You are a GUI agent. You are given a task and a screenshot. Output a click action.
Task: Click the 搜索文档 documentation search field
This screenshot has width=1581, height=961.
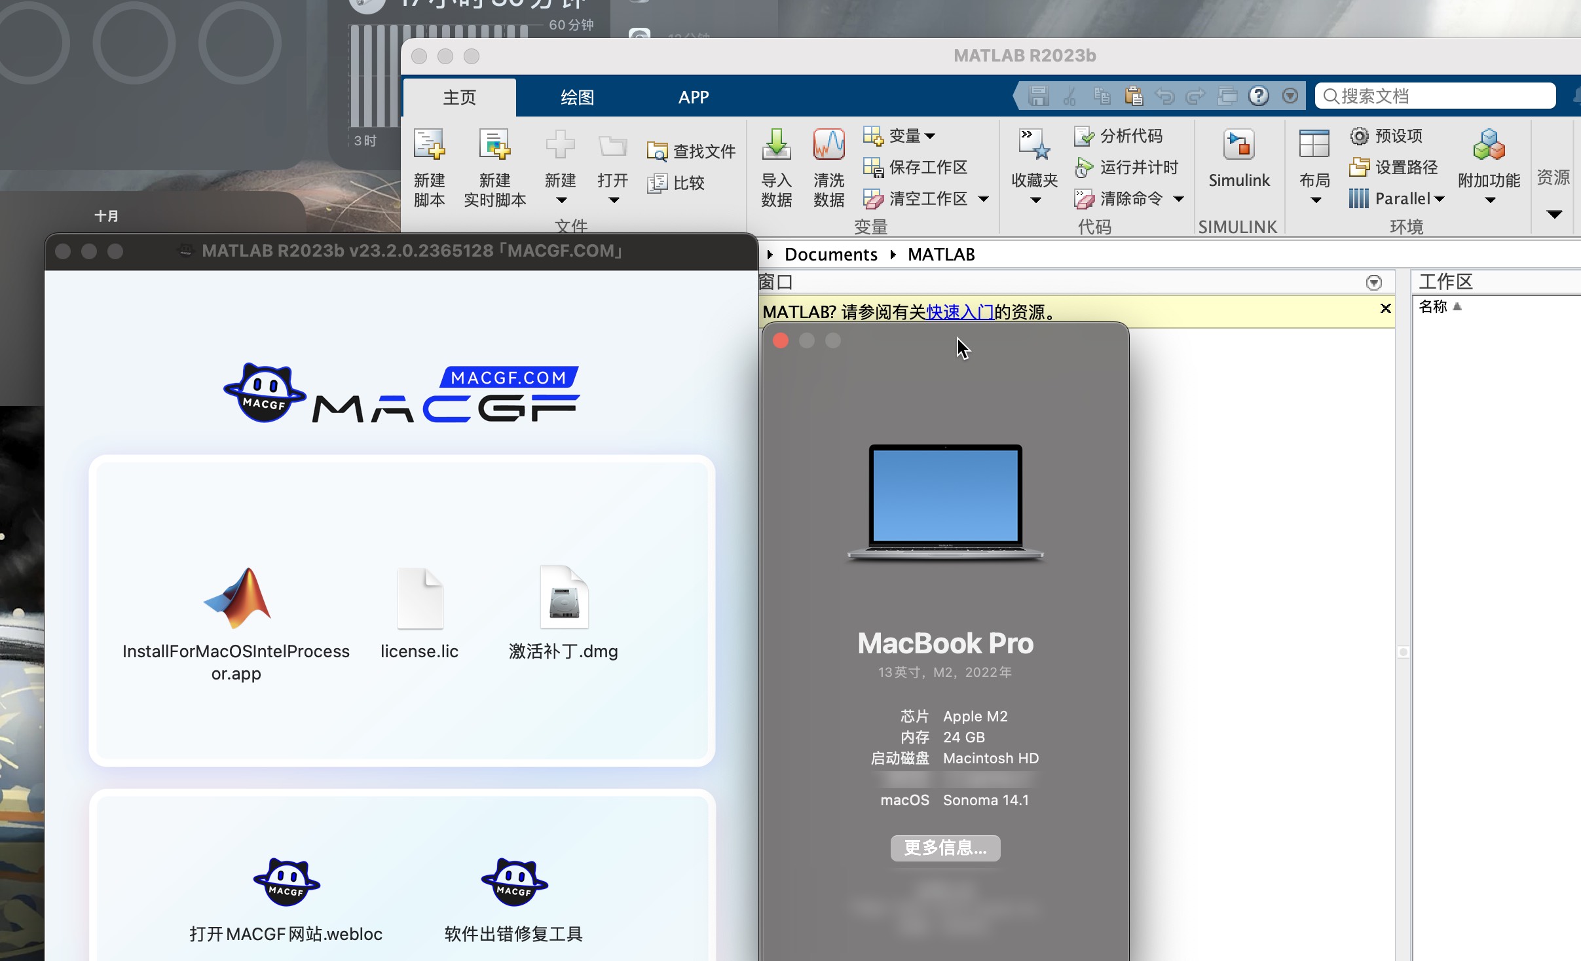(x=1434, y=96)
